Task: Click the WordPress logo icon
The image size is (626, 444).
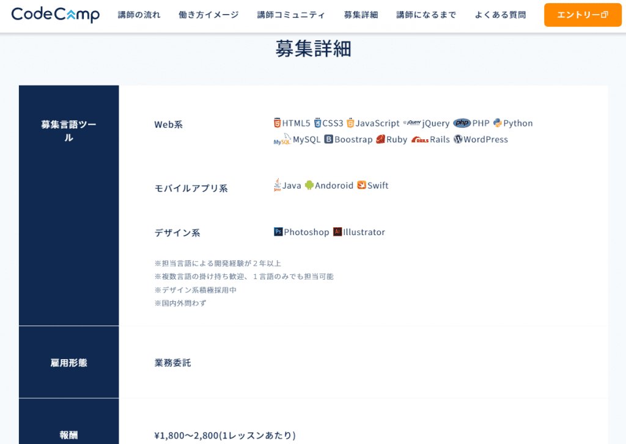Action: [458, 139]
